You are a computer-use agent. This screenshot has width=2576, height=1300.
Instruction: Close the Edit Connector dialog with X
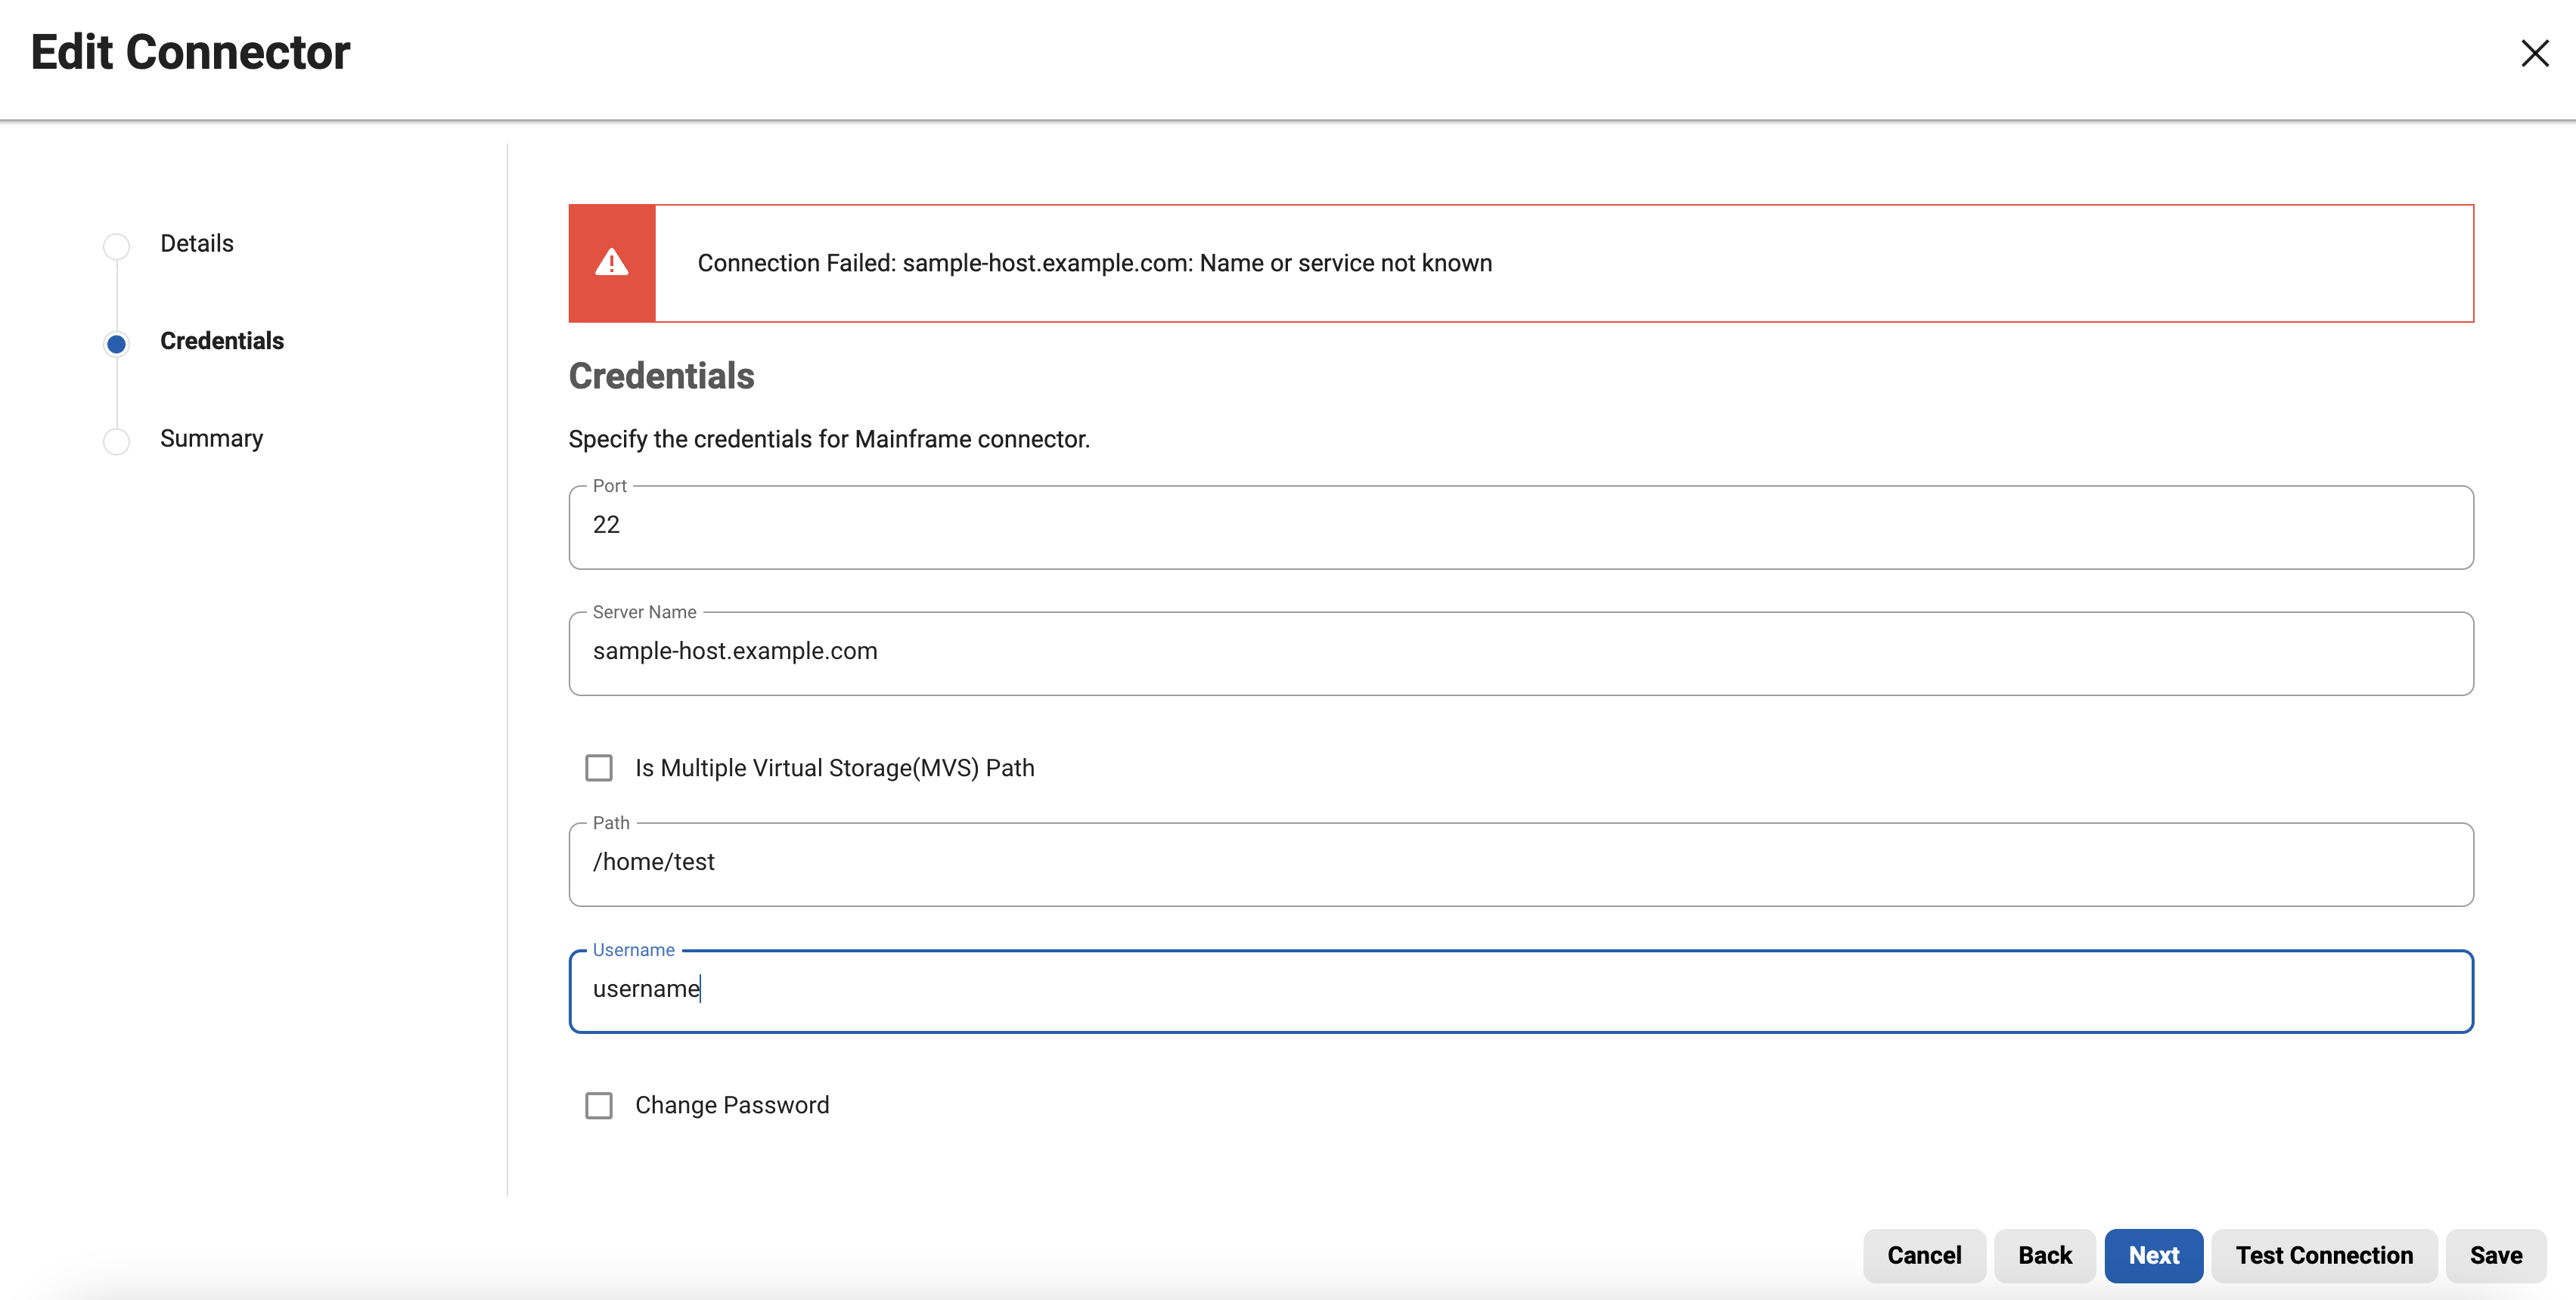[2534, 53]
